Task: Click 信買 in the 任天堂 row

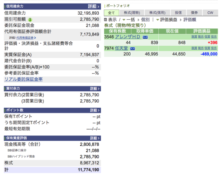Action: point(207,48)
